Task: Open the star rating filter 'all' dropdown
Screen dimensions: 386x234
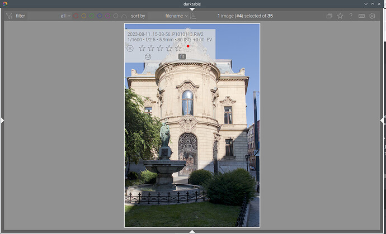Action: point(66,16)
